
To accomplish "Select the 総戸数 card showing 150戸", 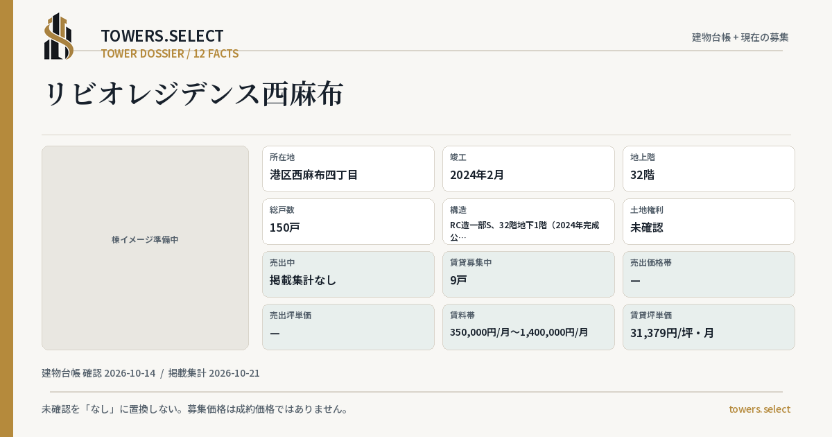I will (x=348, y=221).
